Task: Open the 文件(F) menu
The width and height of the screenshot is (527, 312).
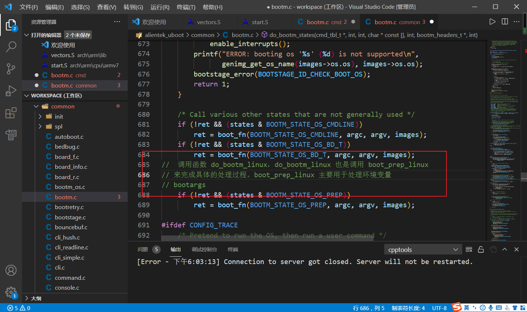Action: click(x=29, y=7)
